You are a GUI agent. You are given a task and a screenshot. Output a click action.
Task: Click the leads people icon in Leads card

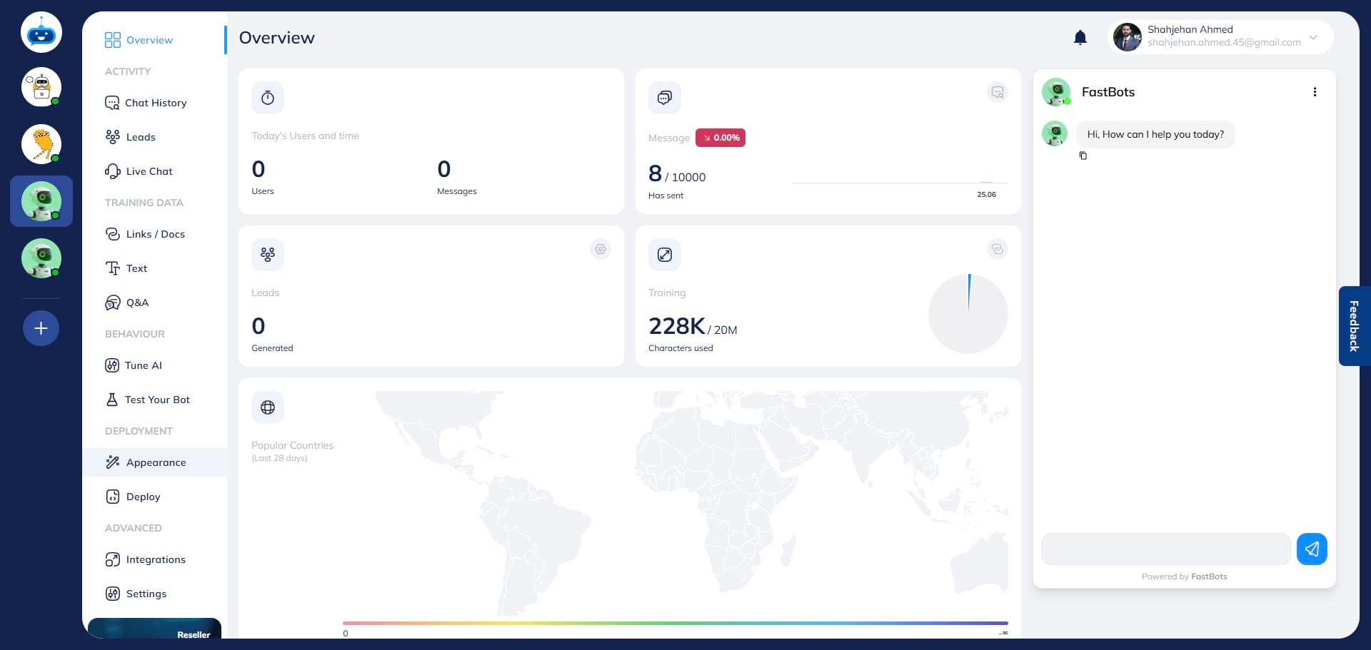click(268, 255)
